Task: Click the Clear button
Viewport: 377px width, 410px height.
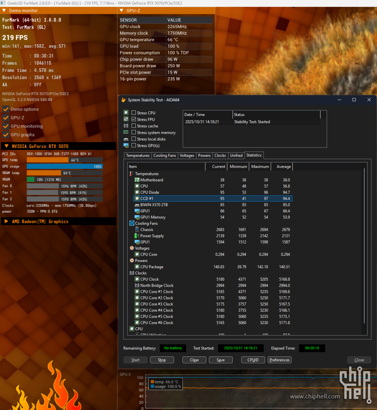Action: 194,360
